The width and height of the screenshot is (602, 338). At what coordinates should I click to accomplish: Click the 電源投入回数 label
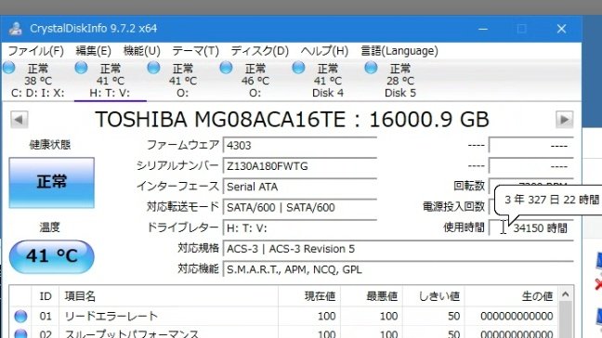tap(453, 207)
